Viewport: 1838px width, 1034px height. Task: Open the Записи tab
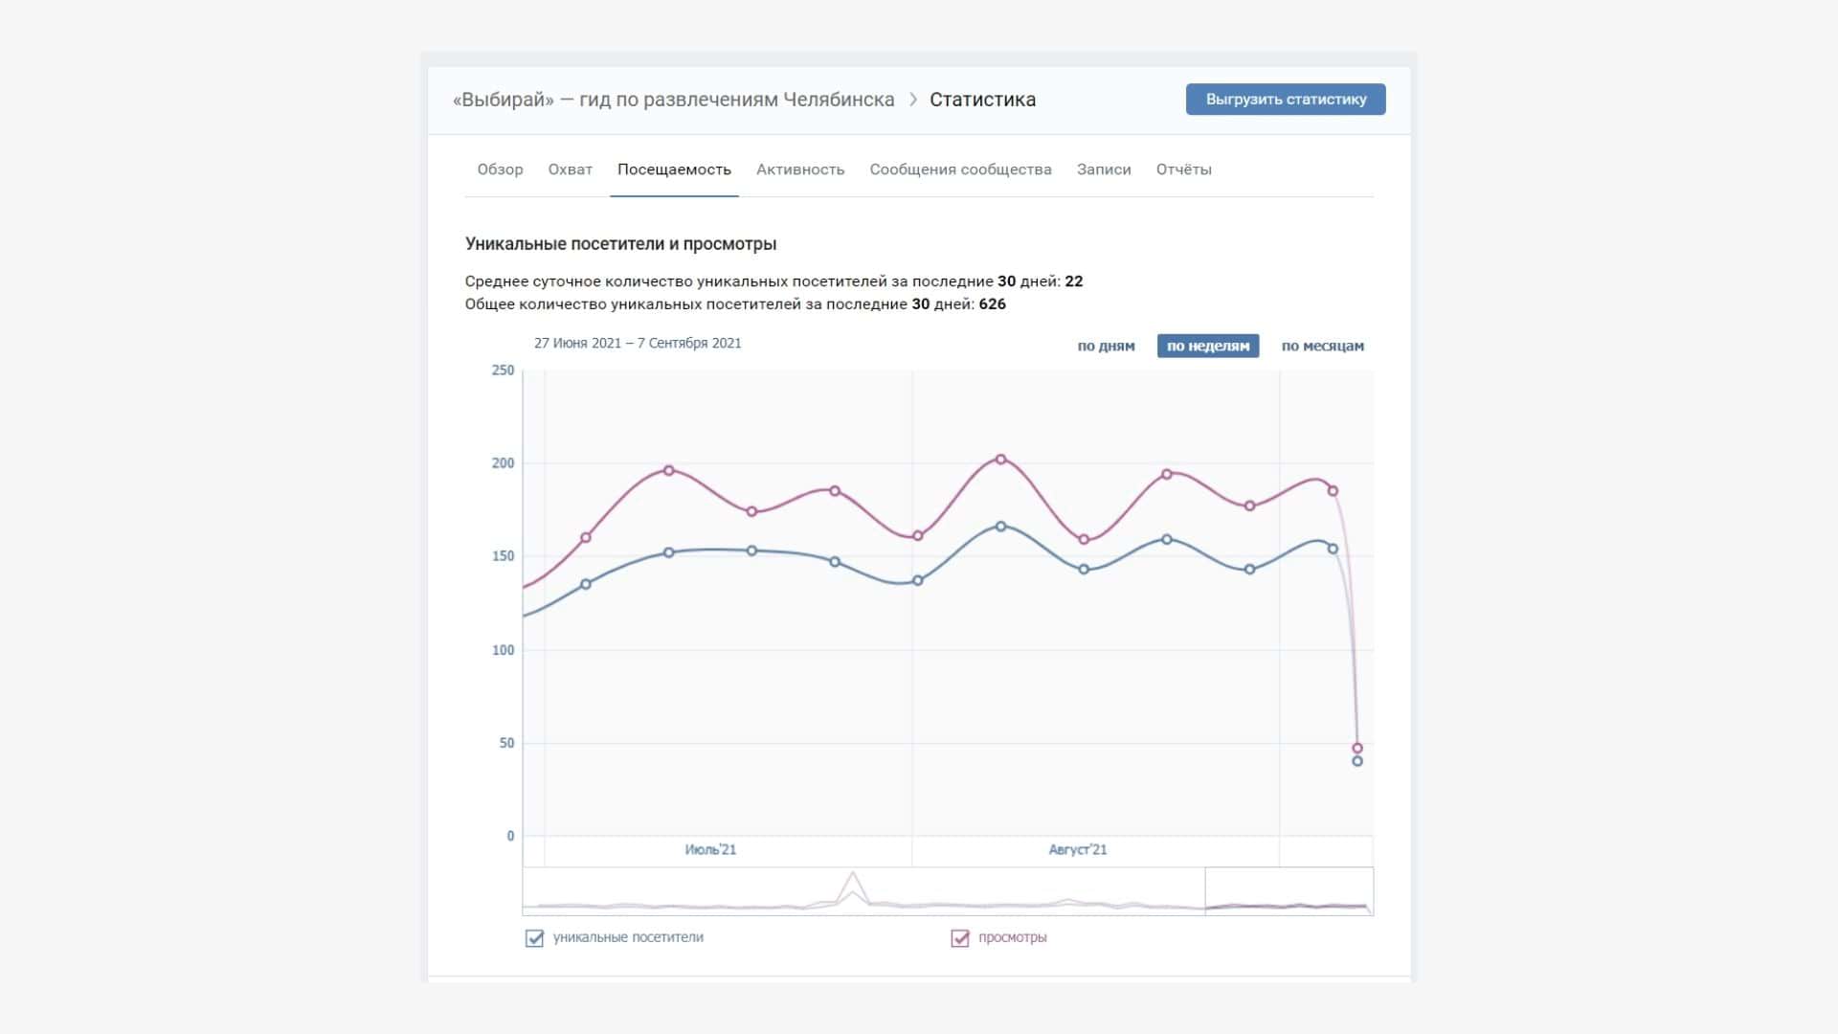pos(1104,169)
